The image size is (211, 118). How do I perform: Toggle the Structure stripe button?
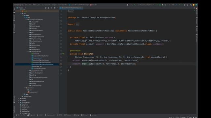[x=14, y=109]
